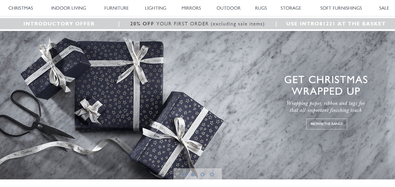
Task: Select Soft Furnishings in the top menu
Action: [x=341, y=8]
